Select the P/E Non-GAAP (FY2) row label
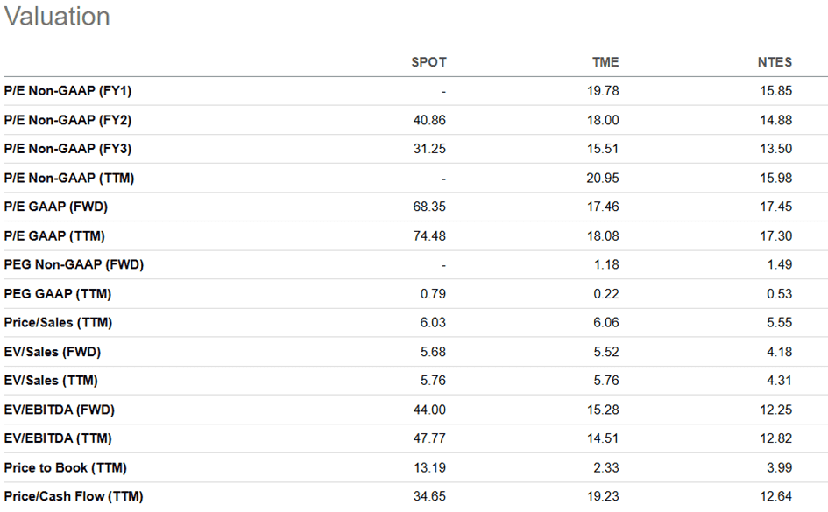 coord(67,120)
